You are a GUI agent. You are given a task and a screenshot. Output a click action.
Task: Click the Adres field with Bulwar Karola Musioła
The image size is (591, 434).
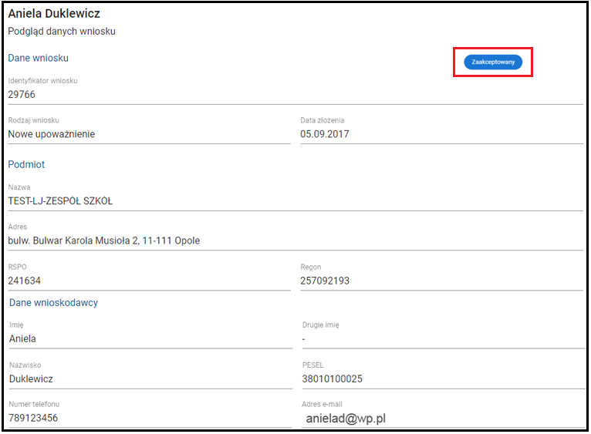(x=295, y=241)
